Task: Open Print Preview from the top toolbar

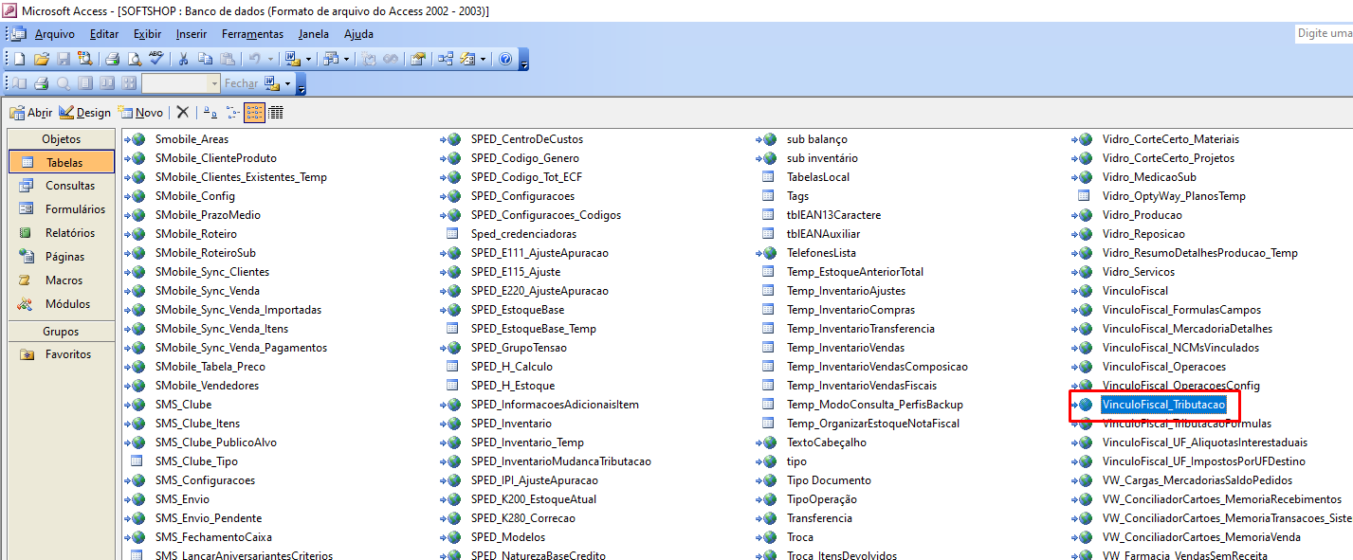Action: [134, 59]
